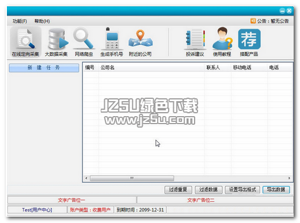Sort by the 移动电话 column header

click(249, 67)
